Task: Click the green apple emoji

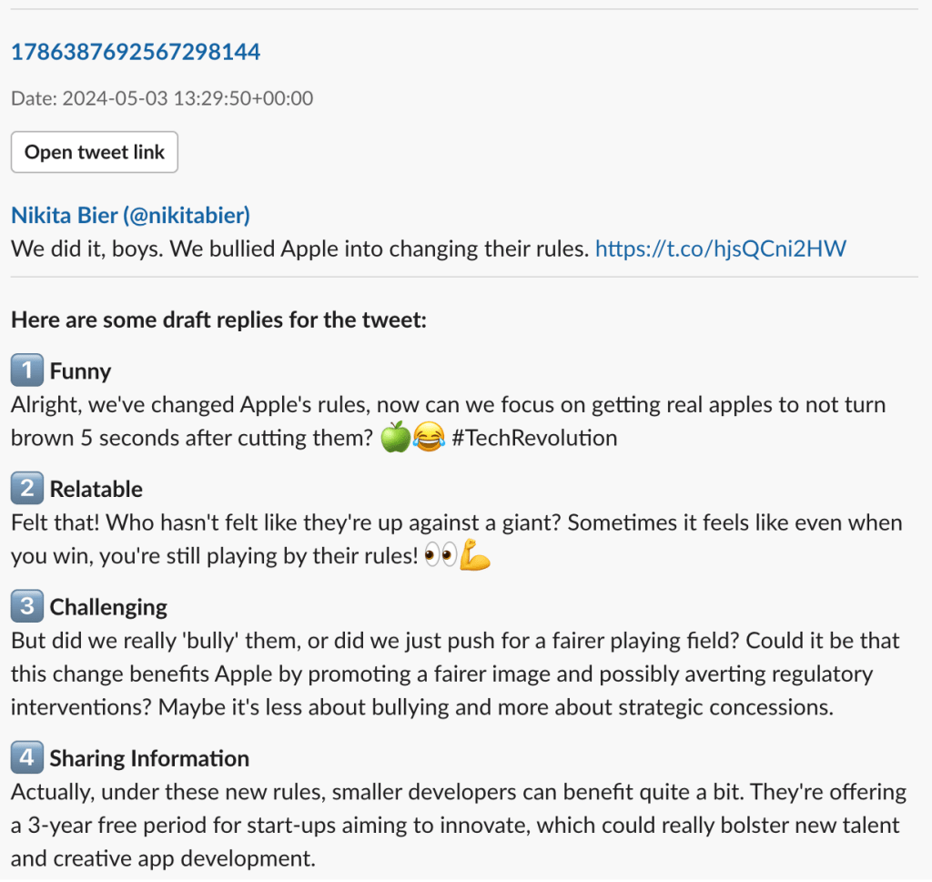Action: pyautogui.click(x=395, y=438)
